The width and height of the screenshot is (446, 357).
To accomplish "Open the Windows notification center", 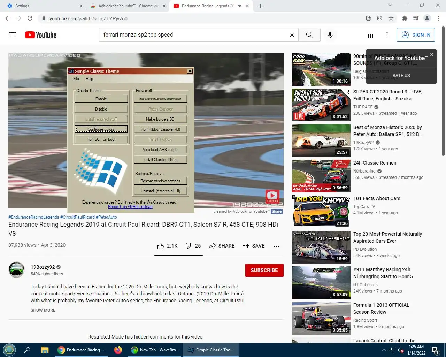I will (435, 350).
